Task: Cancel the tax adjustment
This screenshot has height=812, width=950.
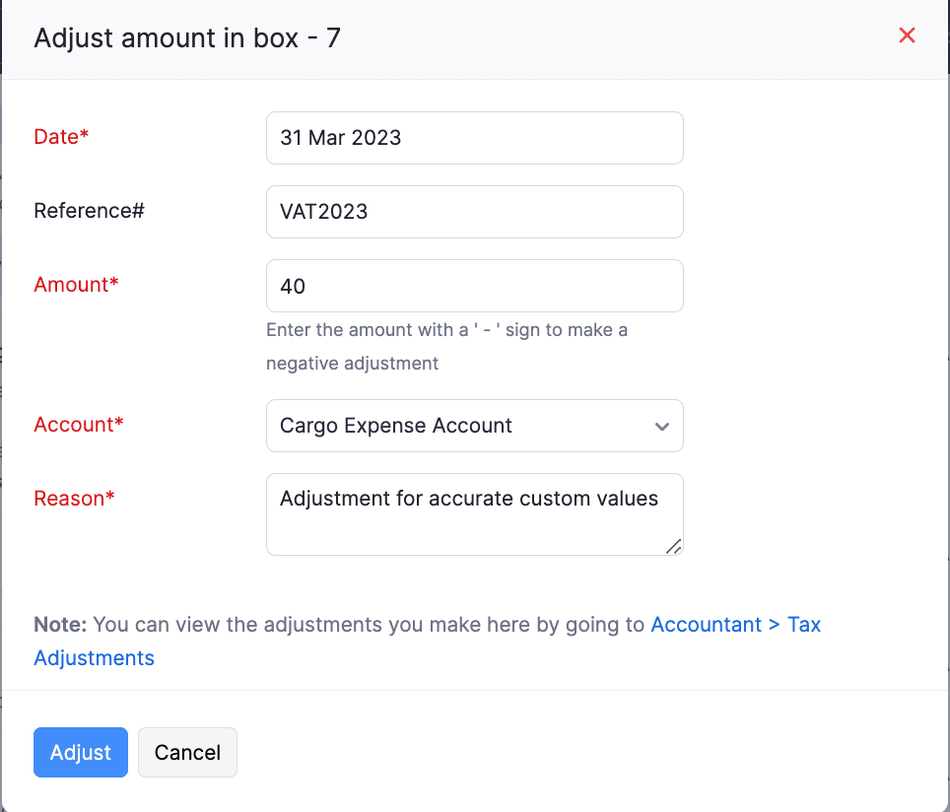Action: tap(187, 752)
